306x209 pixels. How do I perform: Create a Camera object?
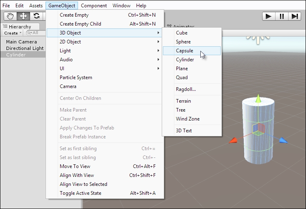104,86
